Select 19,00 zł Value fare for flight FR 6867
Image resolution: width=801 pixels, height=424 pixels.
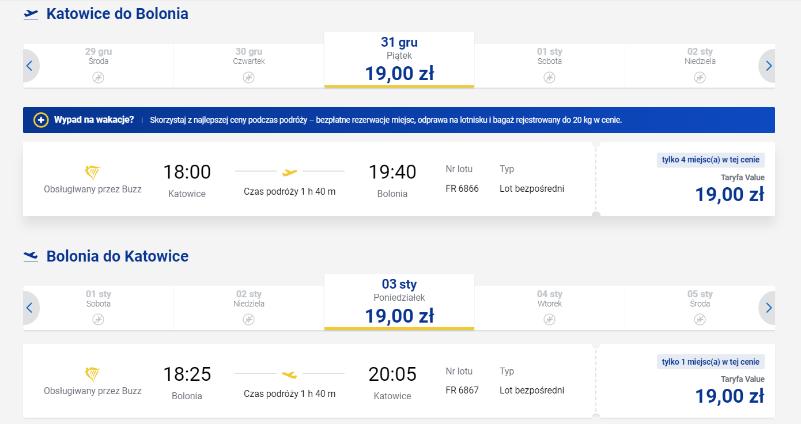[685, 381]
